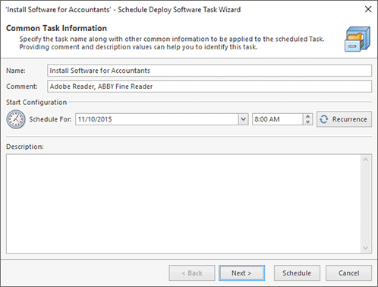Click the Description: label
378x287 pixels.
pos(25,147)
